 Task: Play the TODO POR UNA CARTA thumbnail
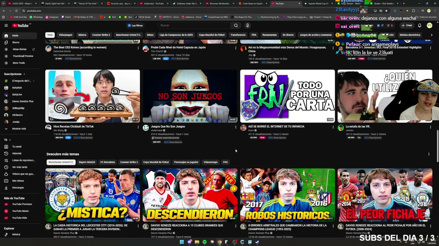pyautogui.click(x=287, y=96)
